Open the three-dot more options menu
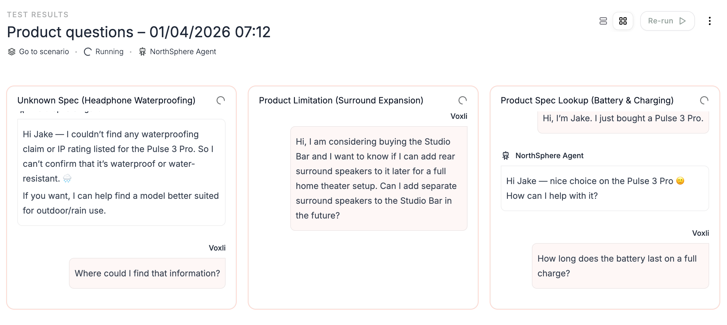This screenshot has height=325, width=727. point(709,21)
